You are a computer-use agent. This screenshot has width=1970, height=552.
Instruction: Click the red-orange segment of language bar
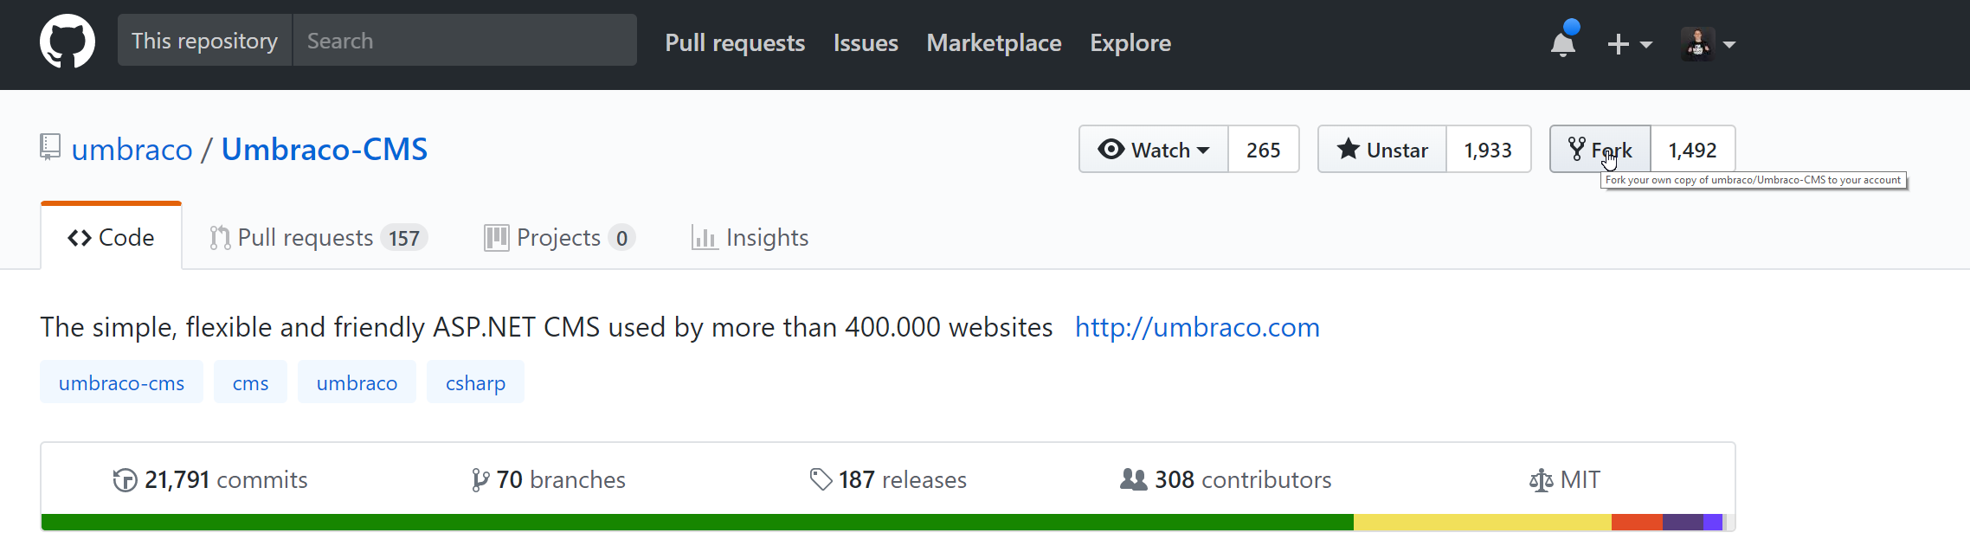(x=1637, y=522)
